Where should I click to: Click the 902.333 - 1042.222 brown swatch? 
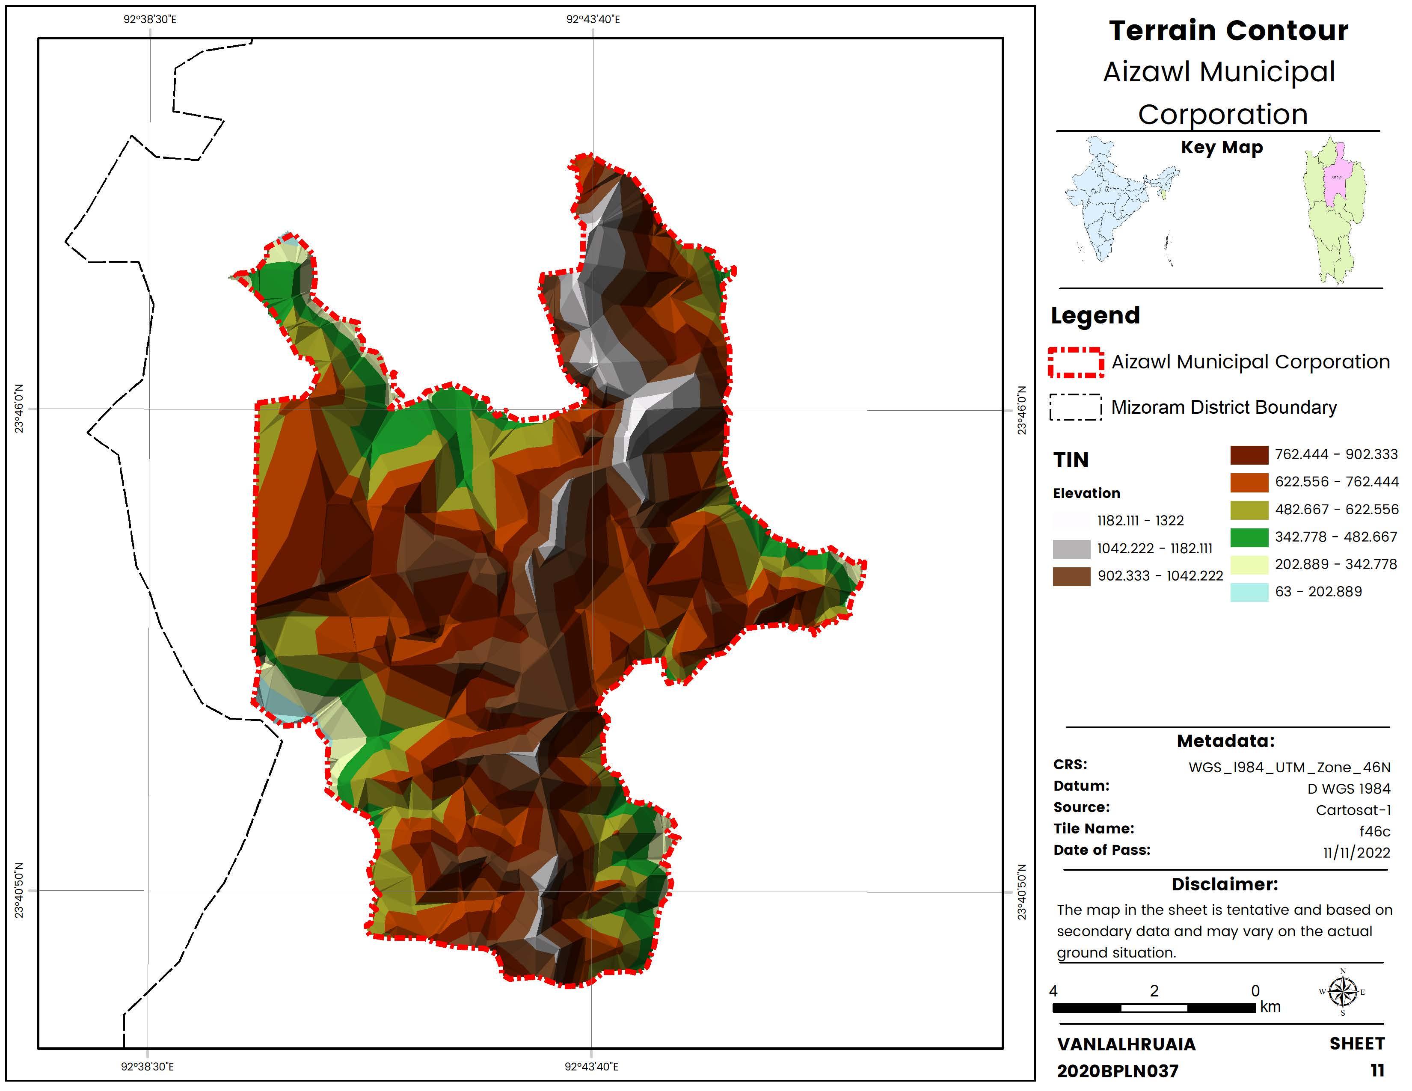click(x=1071, y=577)
